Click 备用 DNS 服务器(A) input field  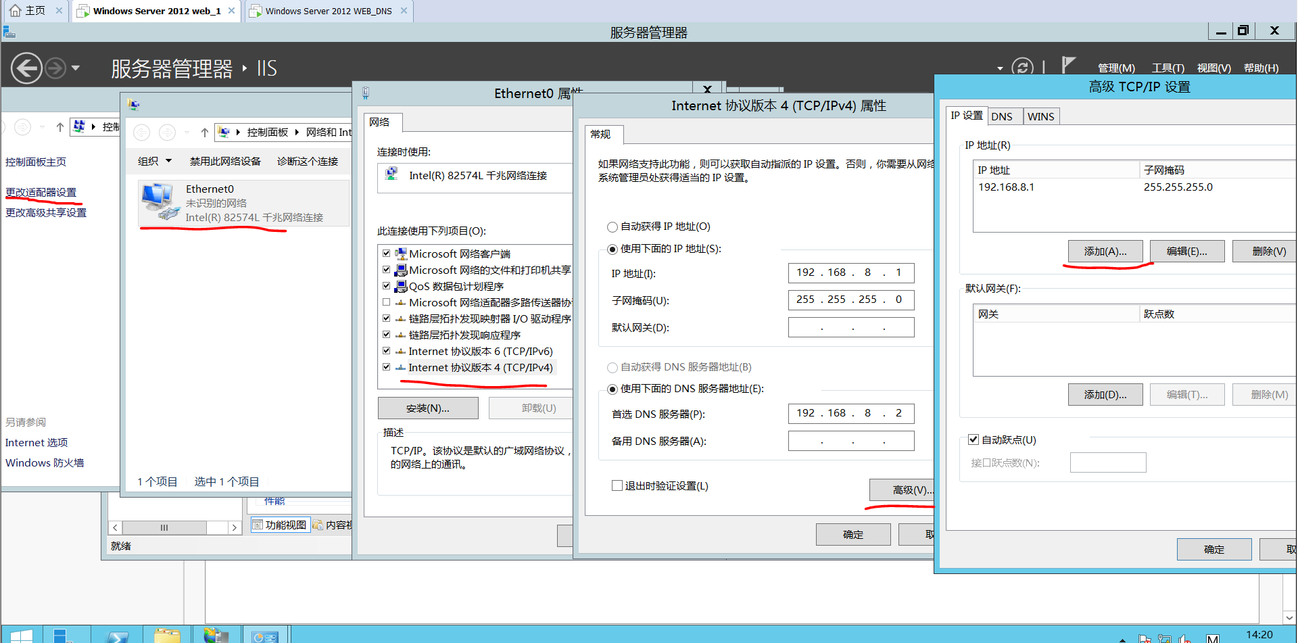pos(851,441)
